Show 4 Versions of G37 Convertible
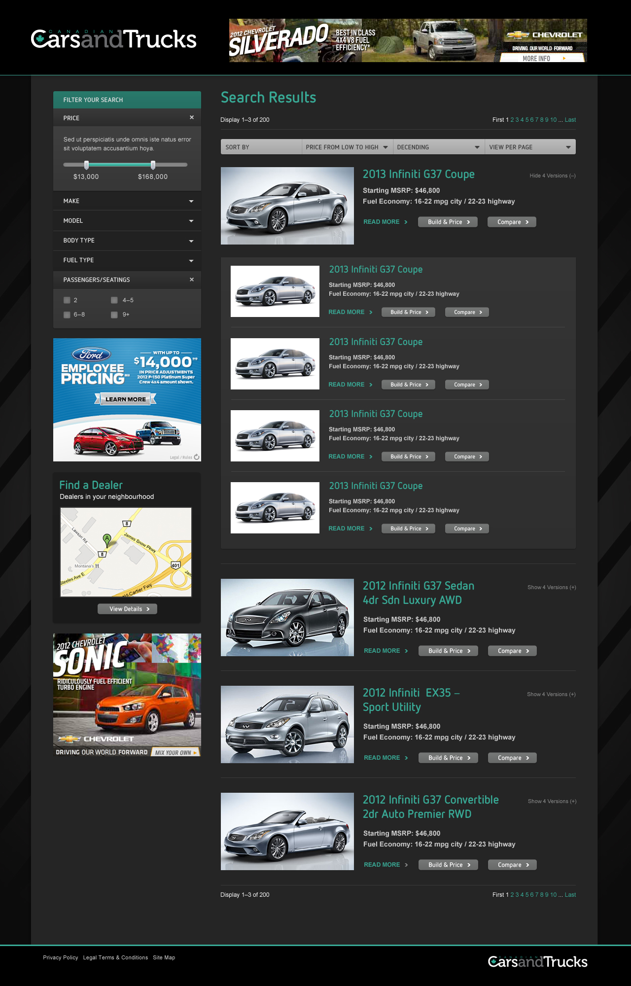This screenshot has width=631, height=986. pos(552,801)
